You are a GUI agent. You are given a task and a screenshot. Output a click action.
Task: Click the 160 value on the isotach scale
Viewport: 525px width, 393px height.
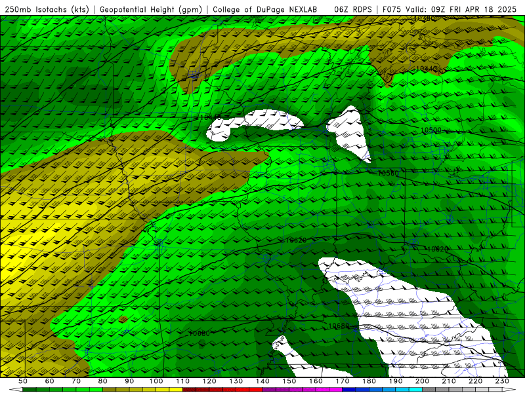point(316,381)
